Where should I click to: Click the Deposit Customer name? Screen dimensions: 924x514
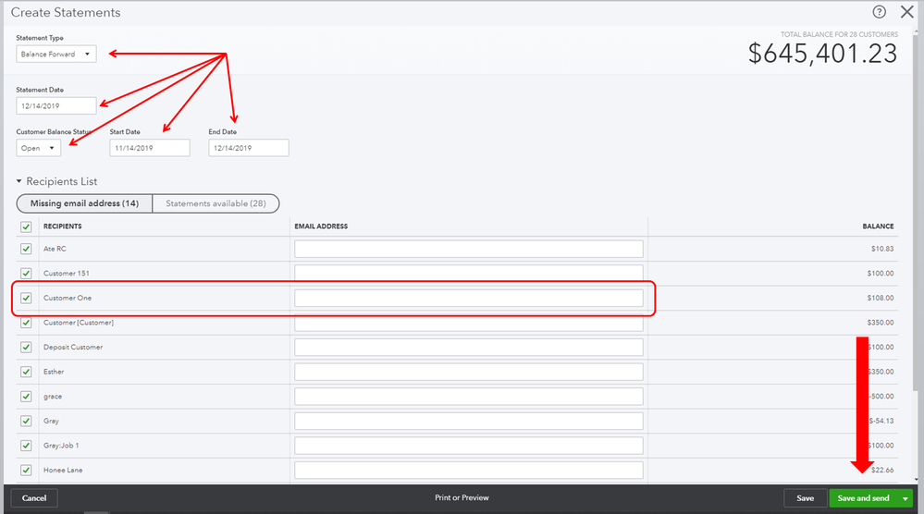click(73, 347)
